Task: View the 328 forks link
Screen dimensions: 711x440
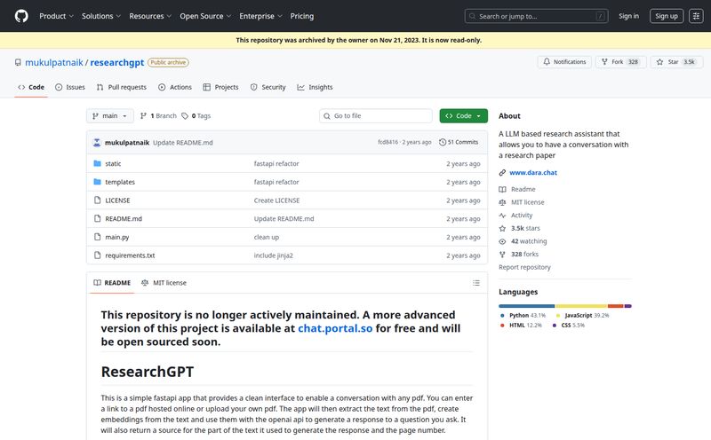Action: point(519,255)
